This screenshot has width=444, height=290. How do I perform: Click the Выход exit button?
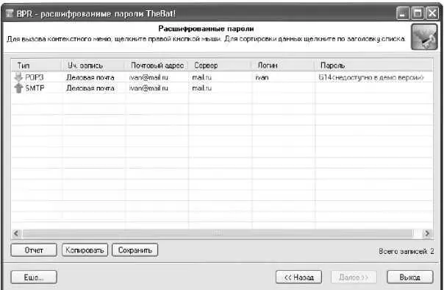tap(409, 277)
